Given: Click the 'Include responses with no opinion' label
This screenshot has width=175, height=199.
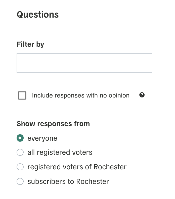Looking at the screenshot, I should [81, 95].
